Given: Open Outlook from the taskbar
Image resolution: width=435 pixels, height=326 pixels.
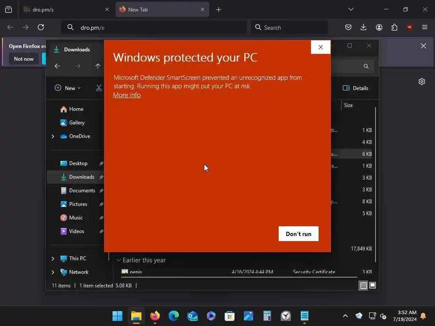Looking at the screenshot, I should click(x=192, y=316).
